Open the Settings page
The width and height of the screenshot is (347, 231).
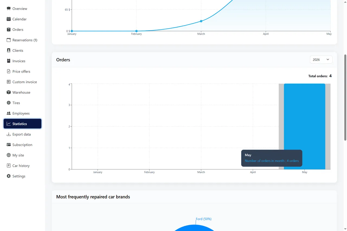[23, 176]
